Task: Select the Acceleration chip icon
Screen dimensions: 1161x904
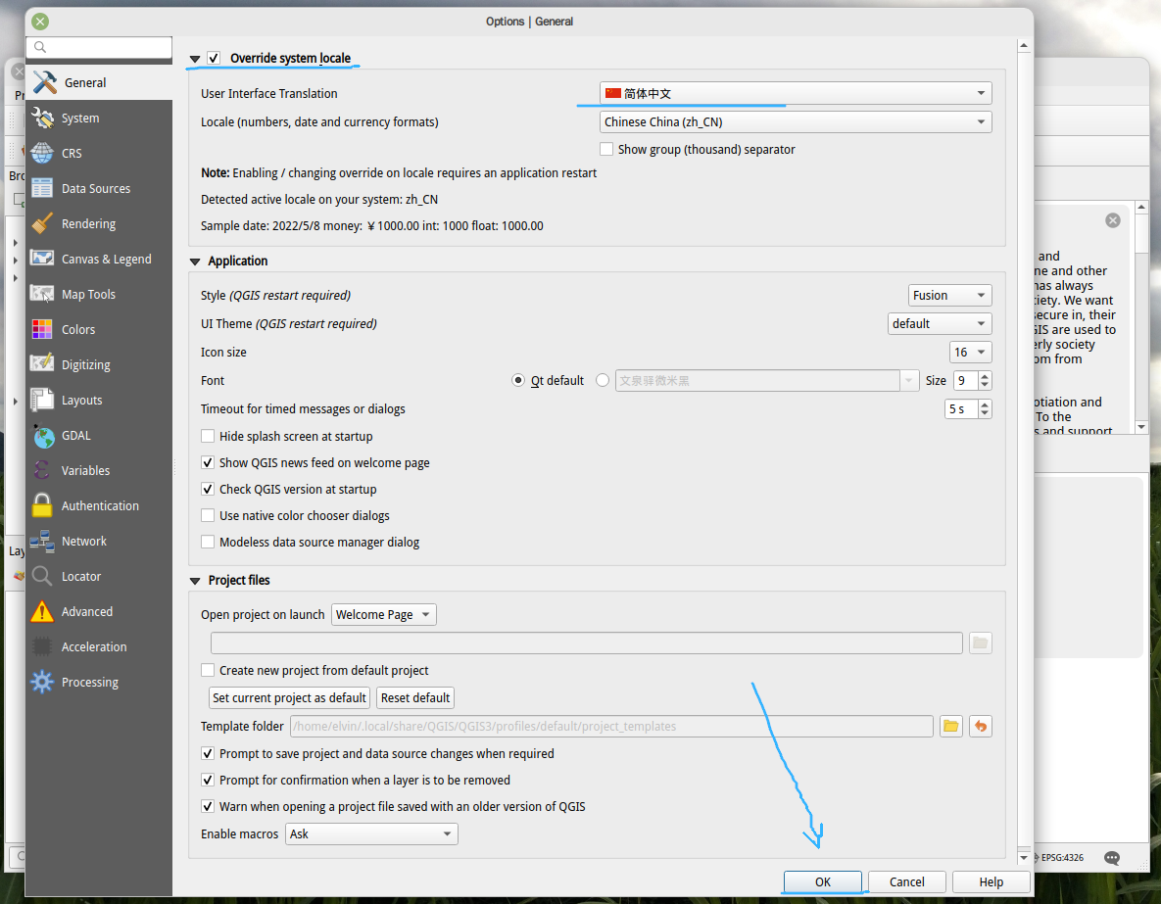Action: tap(42, 647)
